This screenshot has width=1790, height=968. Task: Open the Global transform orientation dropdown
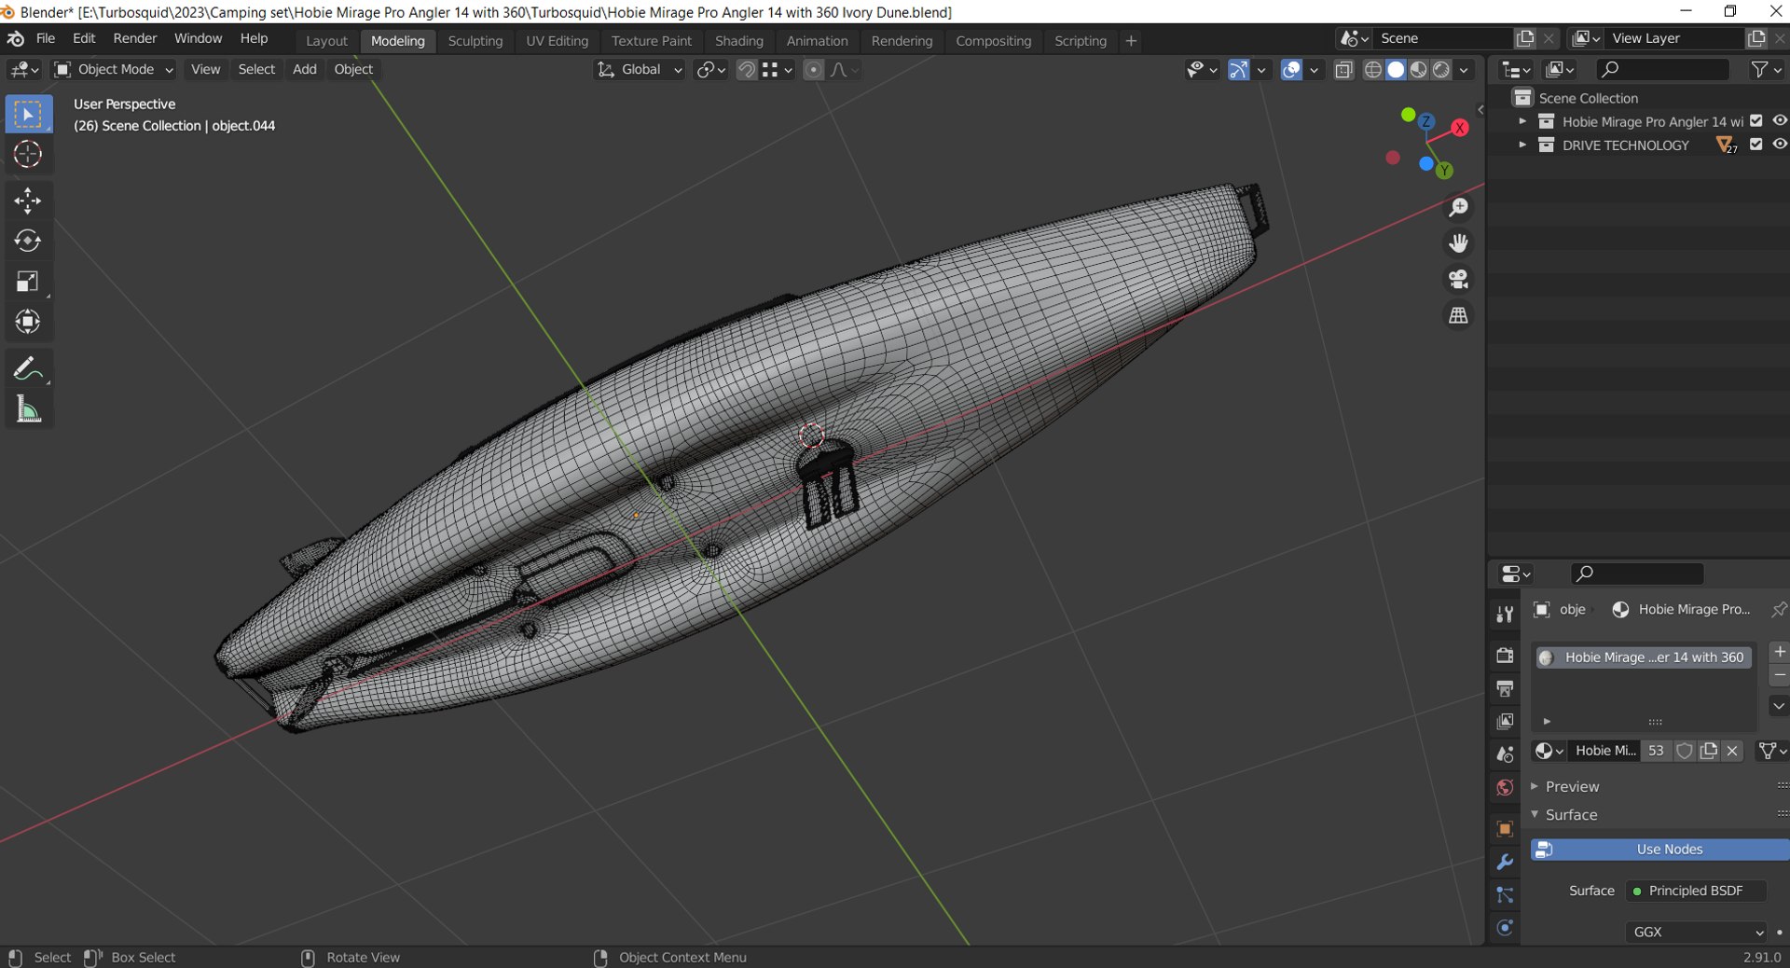(x=639, y=70)
